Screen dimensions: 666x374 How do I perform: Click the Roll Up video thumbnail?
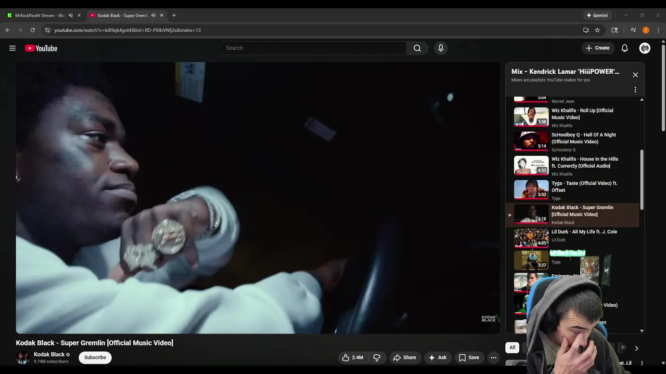[531, 117]
